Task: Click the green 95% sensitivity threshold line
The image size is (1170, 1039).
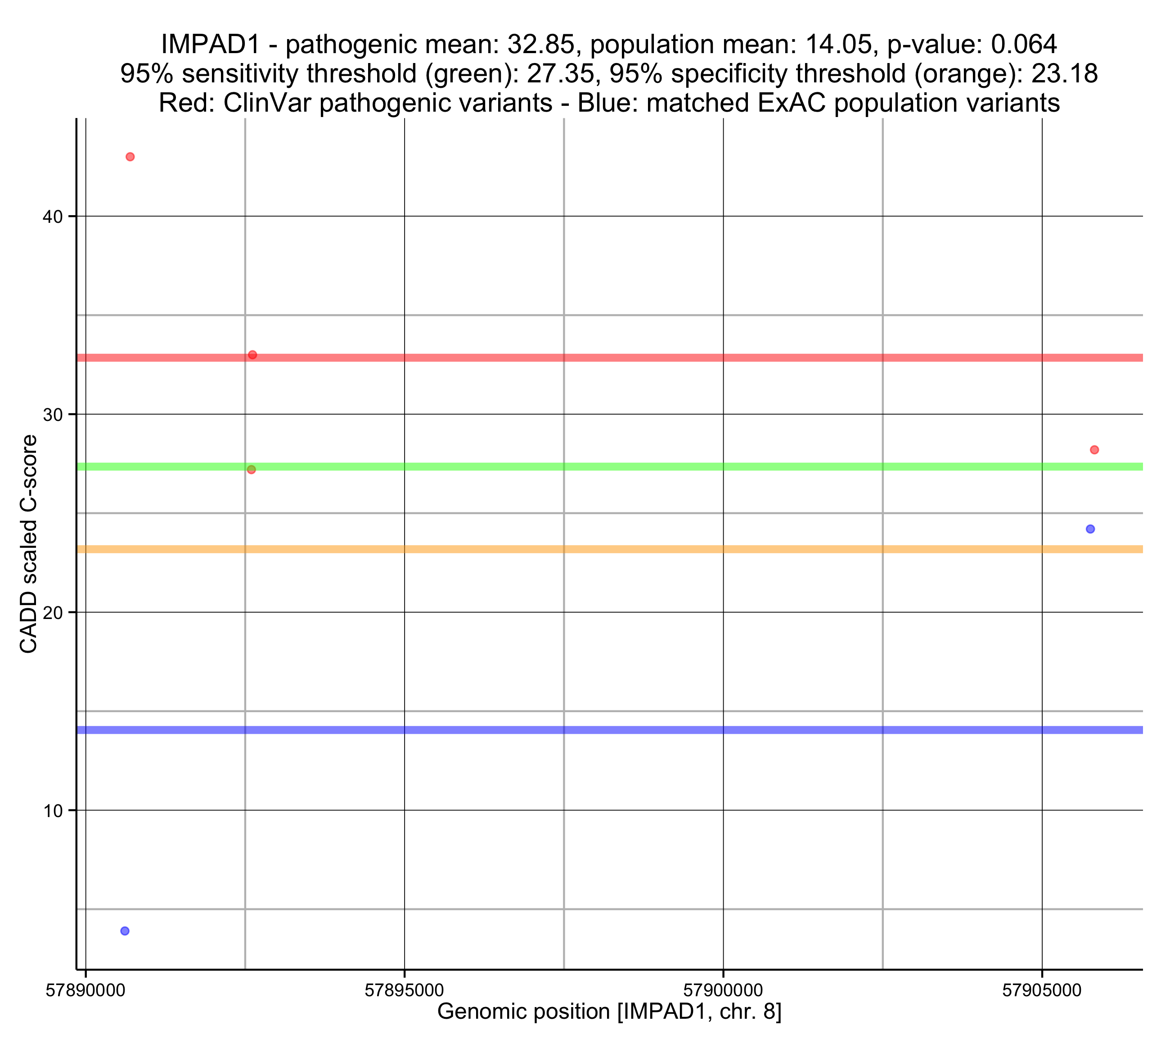Action: (x=630, y=467)
